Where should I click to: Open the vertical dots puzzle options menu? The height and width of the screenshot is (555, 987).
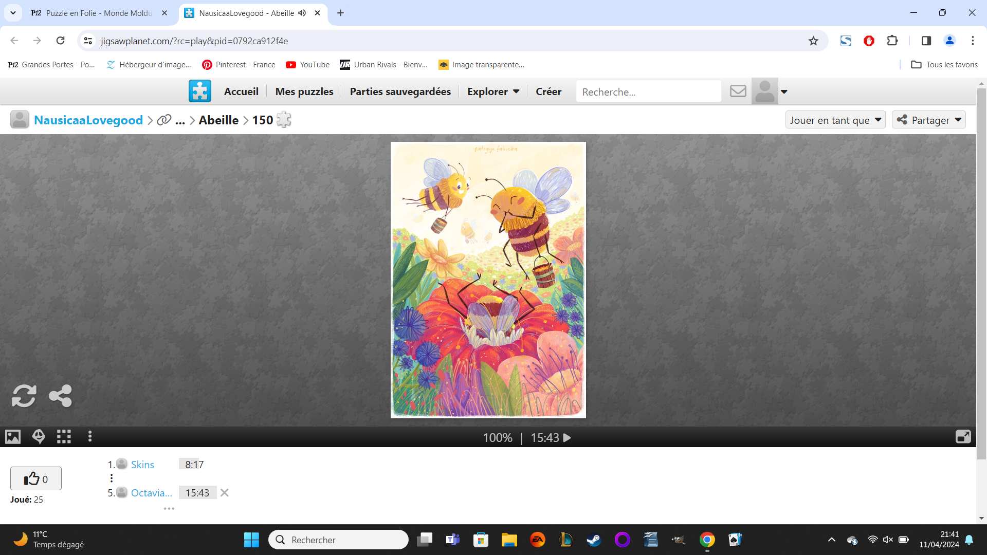90,437
